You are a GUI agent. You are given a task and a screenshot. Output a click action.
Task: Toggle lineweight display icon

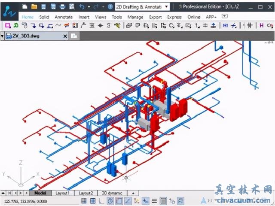pos(154,201)
